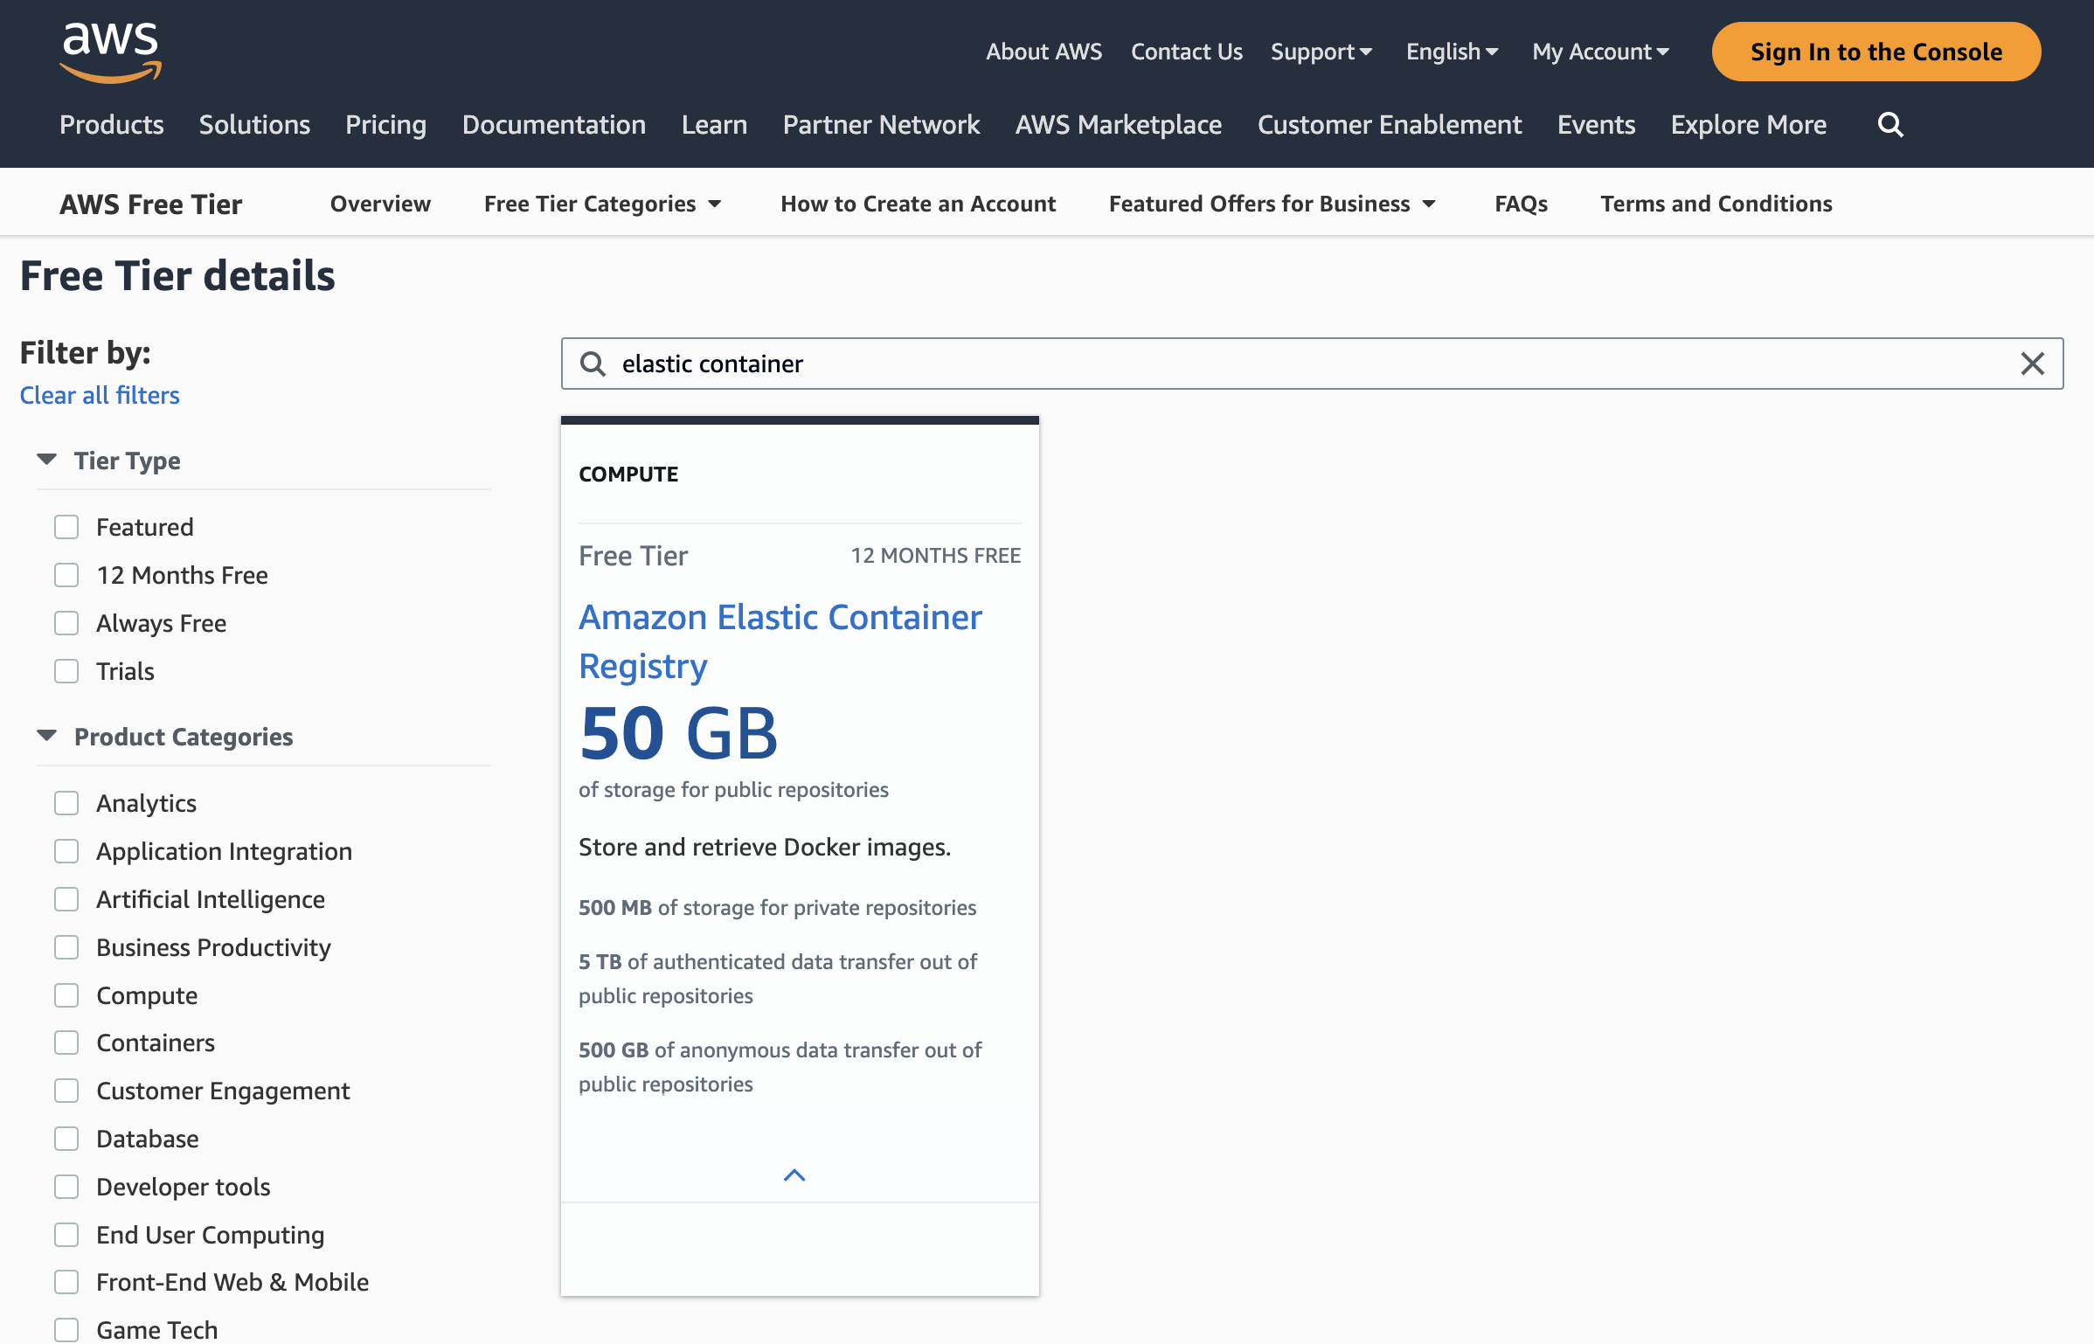Collapse the Product Categories filter section
2094x1344 pixels.
click(47, 736)
